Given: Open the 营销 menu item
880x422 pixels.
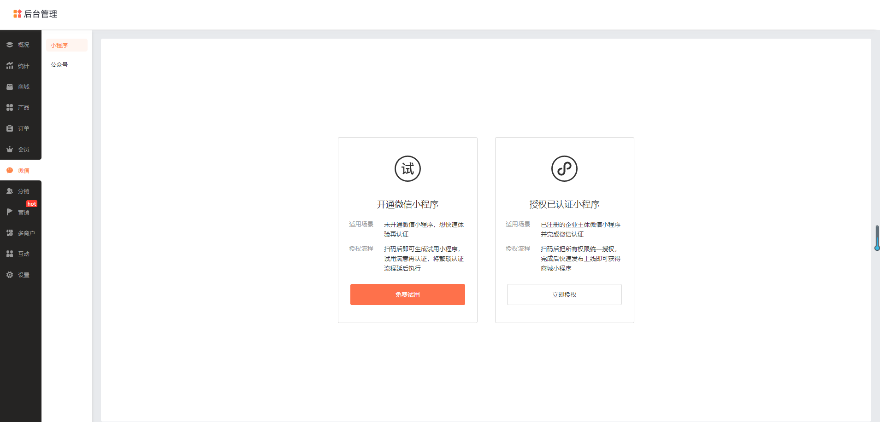Looking at the screenshot, I should [x=21, y=212].
